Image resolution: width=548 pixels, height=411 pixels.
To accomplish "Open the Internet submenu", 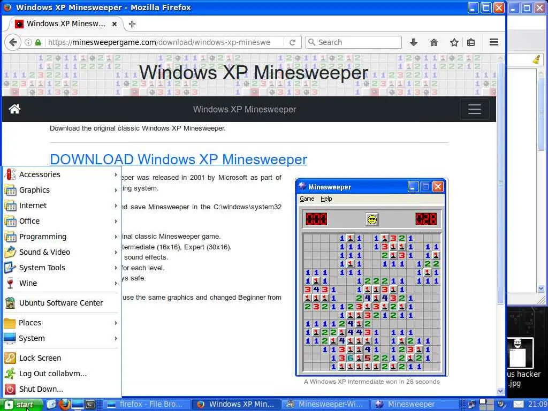I will tap(62, 205).
